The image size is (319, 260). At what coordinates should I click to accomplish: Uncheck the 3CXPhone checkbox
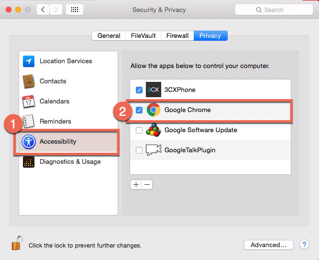139,90
